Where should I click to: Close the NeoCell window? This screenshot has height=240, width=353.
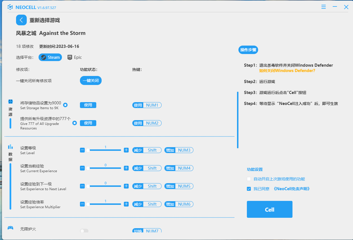[346, 7]
